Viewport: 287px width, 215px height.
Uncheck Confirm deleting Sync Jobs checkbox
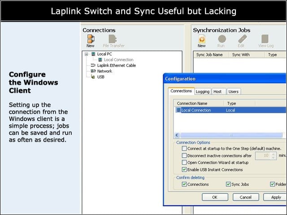tap(228, 184)
